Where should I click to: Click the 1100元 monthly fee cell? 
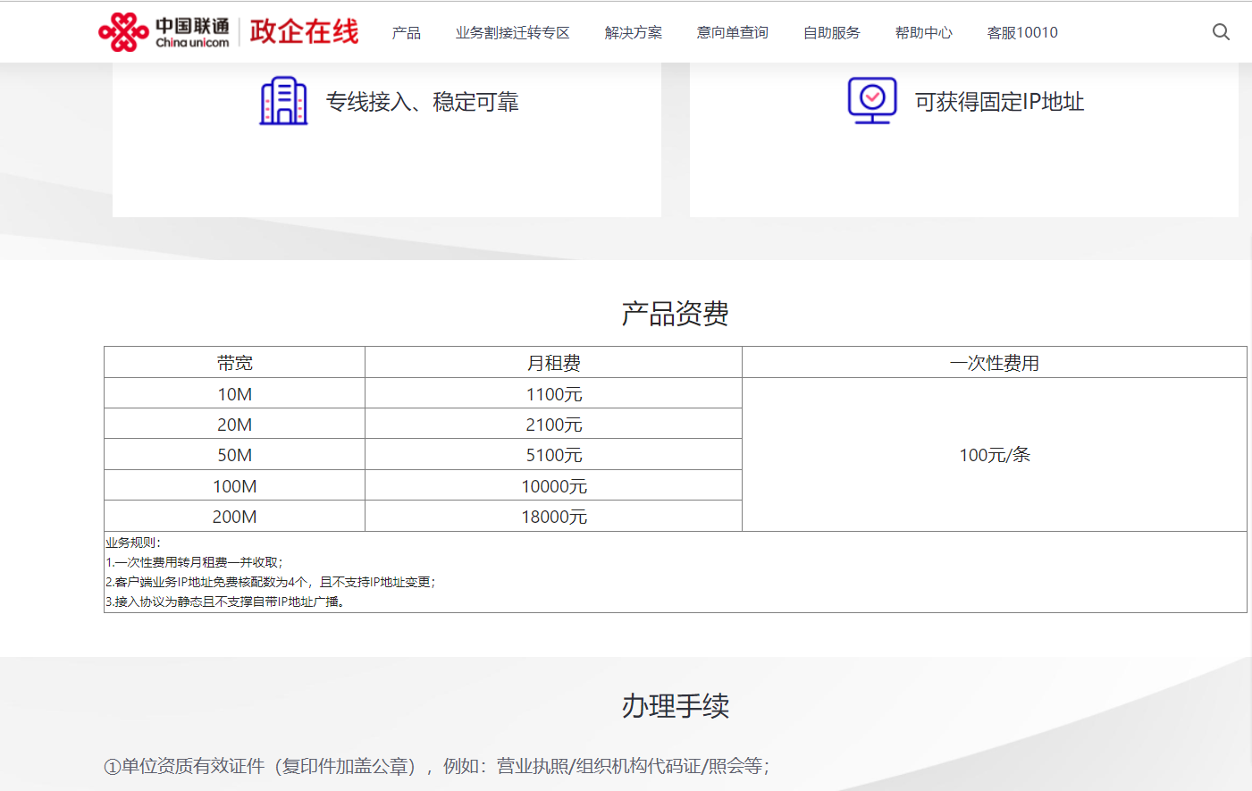554,394
